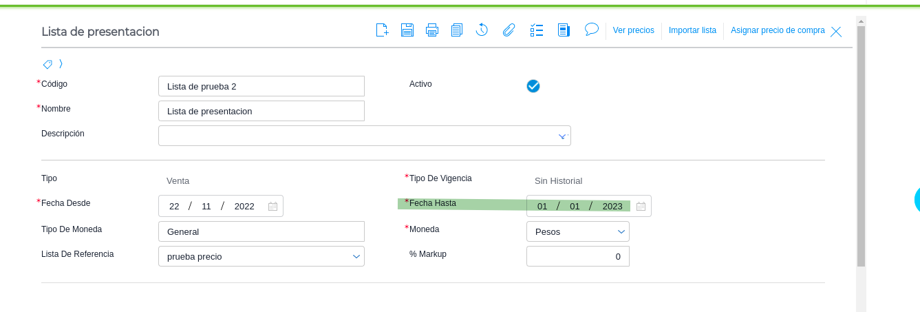
Task: Click the vertical scrollbar on the right
Action: click(x=861, y=145)
